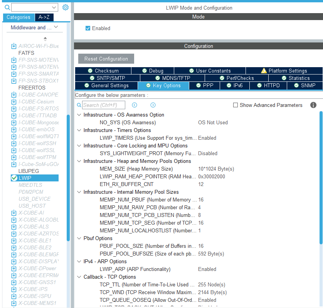This screenshot has height=308, width=323.
Task: Jump to previous search result arrow
Action: [135, 105]
